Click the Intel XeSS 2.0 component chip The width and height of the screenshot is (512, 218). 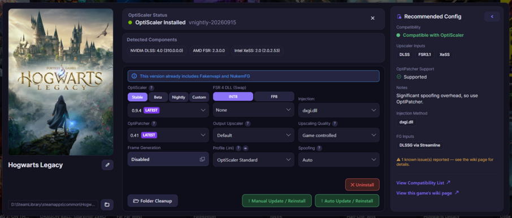click(257, 51)
